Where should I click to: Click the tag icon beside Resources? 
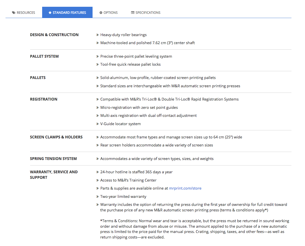tap(14, 13)
